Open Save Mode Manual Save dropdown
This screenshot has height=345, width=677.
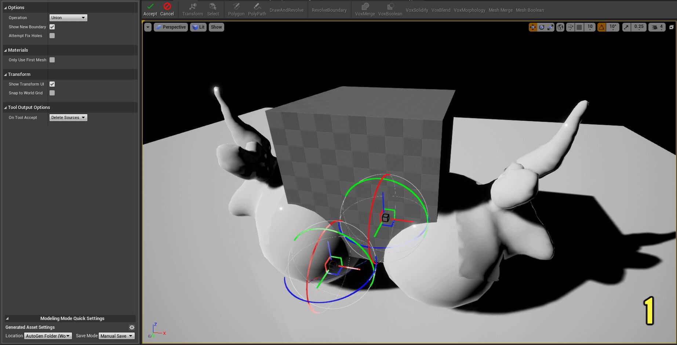116,336
